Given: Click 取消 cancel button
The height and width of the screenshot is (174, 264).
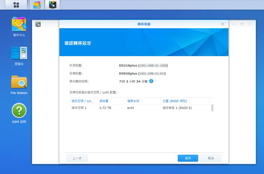Looking at the screenshot, I should click(x=211, y=158).
